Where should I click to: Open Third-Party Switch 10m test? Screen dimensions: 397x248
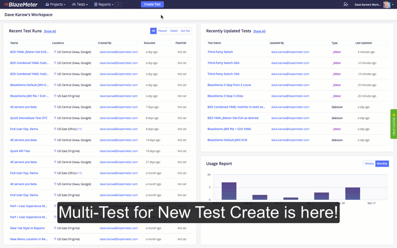point(223,74)
